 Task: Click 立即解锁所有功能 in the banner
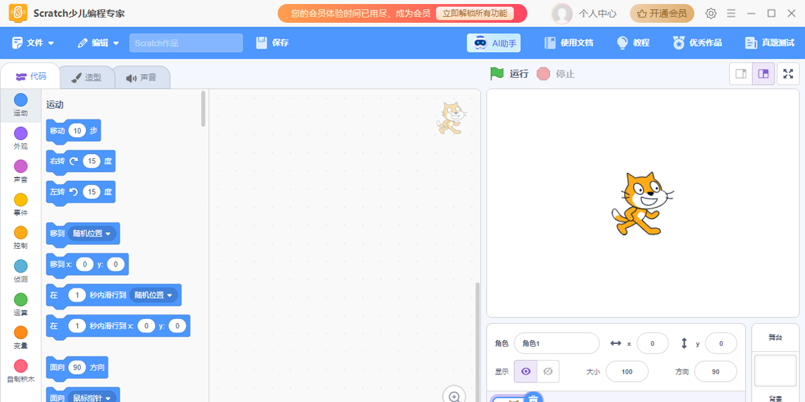pyautogui.click(x=475, y=13)
